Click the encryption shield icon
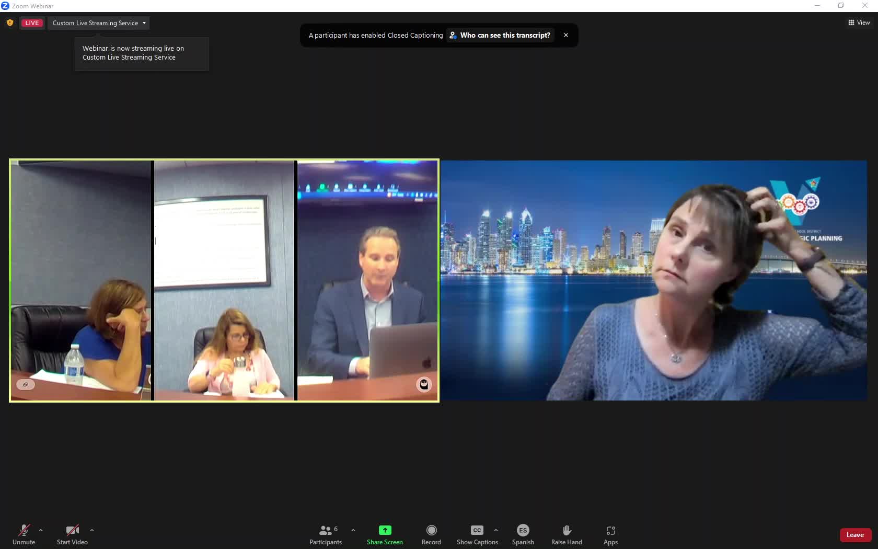 pyautogui.click(x=9, y=23)
